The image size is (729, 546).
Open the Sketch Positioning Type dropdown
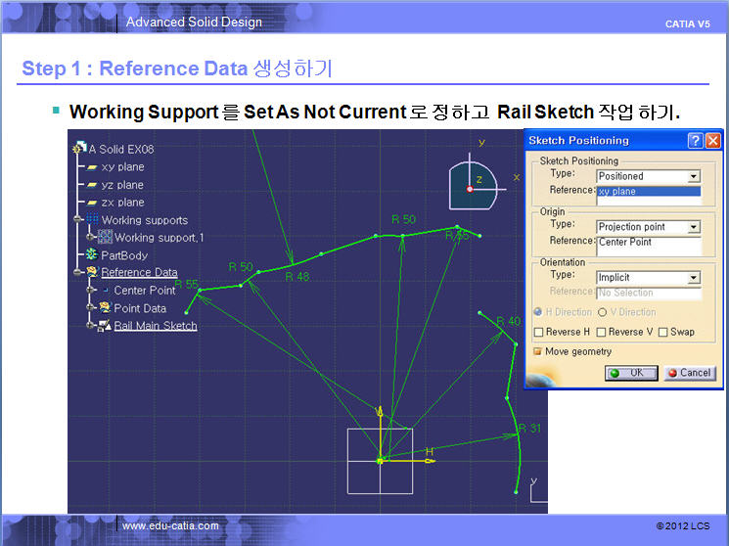(694, 177)
